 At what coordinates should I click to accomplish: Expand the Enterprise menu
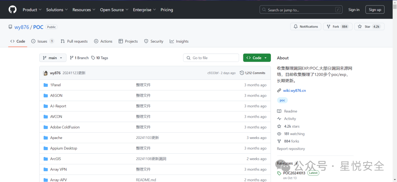point(144,10)
